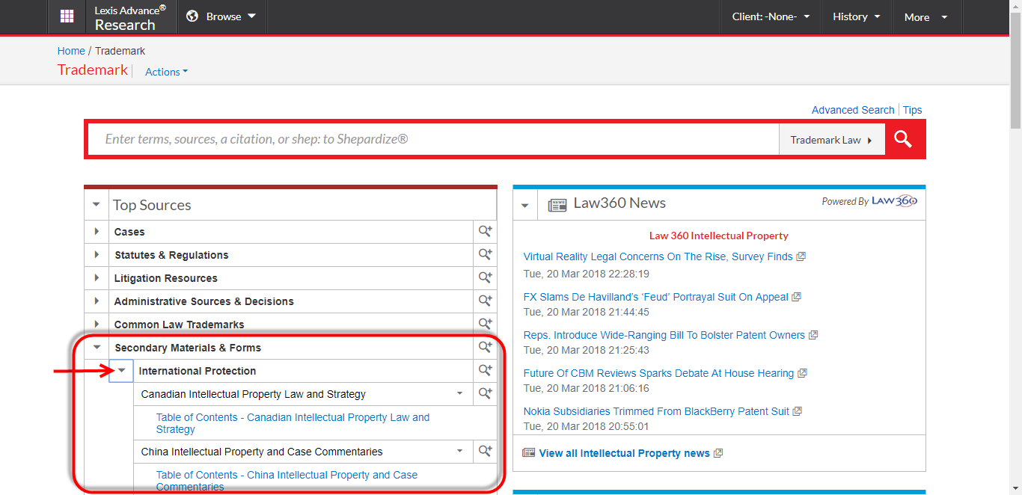Expand the Cases category
This screenshot has height=495, width=1022.
tap(97, 232)
